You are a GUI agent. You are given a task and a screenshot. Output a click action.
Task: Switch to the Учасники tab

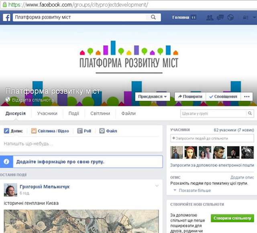[x=47, y=113]
